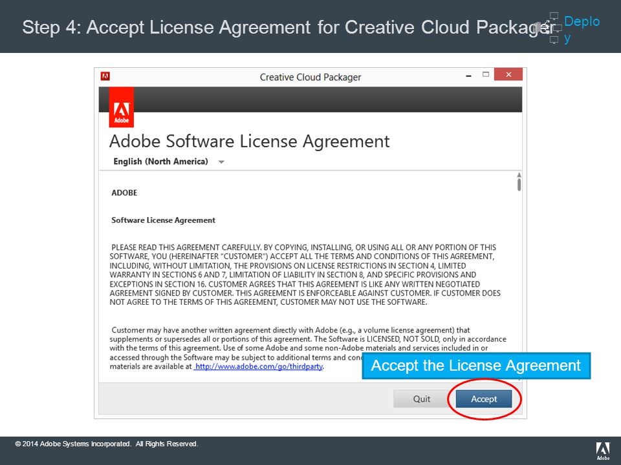The width and height of the screenshot is (621, 465).
Task: Click the Adobe Software License Agreement heading
Action: (x=250, y=141)
